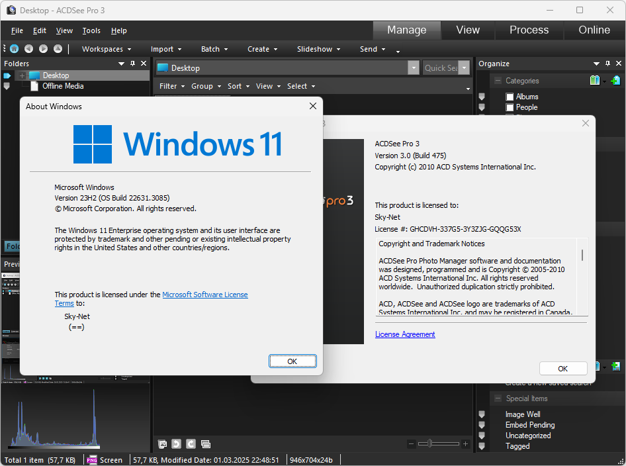626x466 pixels.
Task: Click the add new category tag icon
Action: [615, 80]
